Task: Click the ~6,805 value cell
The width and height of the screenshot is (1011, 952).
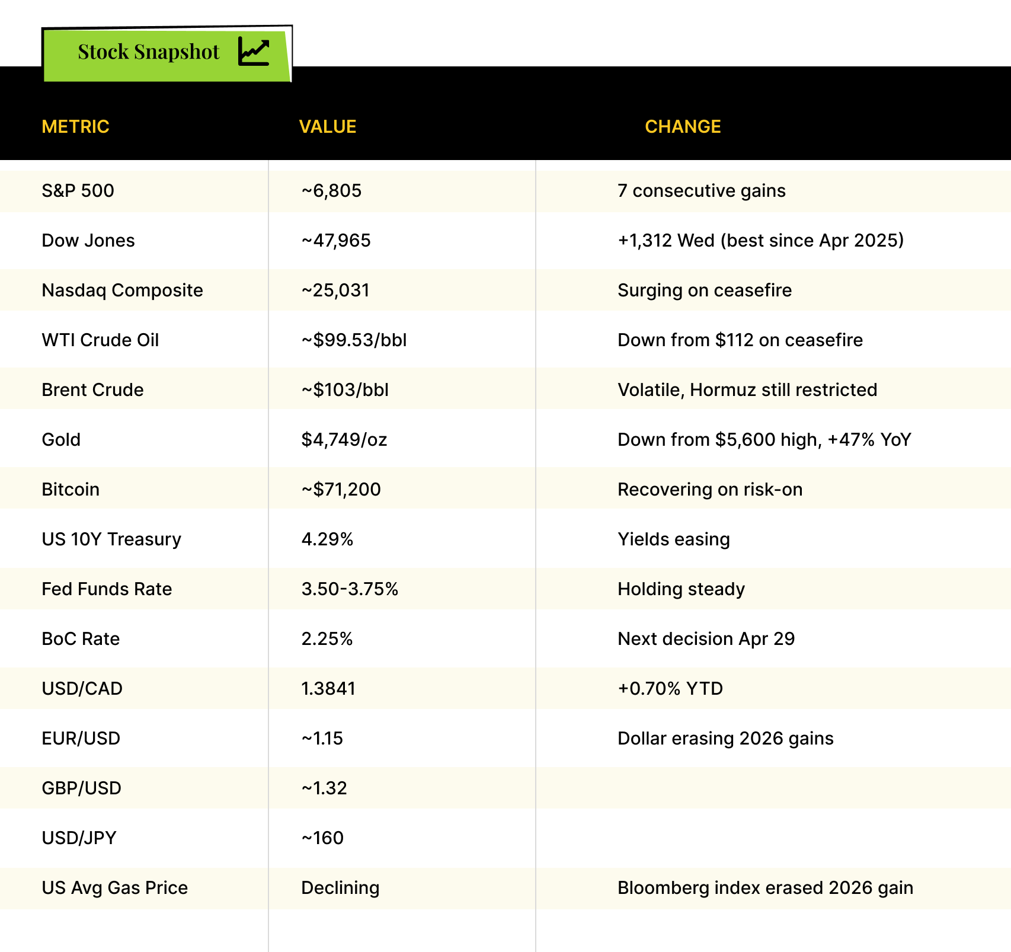Action: click(x=331, y=191)
